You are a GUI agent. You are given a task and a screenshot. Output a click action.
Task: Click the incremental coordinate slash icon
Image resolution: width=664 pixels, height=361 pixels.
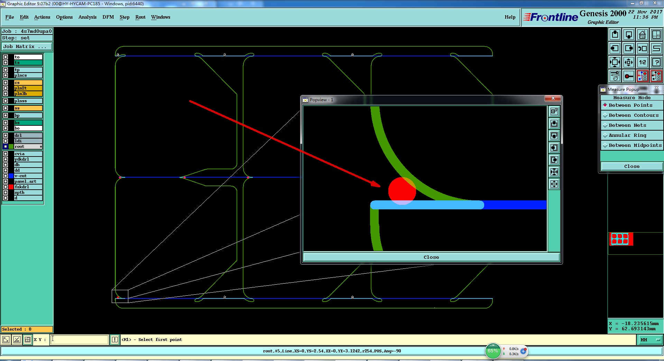pos(17,340)
